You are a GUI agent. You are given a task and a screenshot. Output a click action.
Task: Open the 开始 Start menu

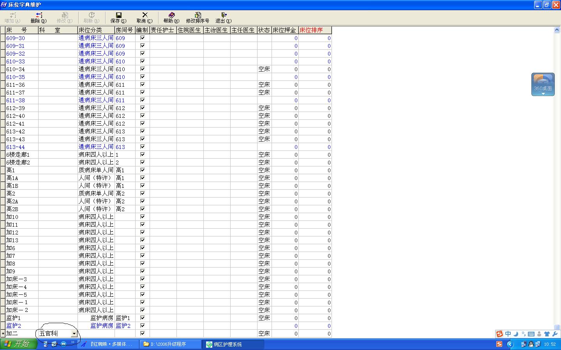[18, 344]
